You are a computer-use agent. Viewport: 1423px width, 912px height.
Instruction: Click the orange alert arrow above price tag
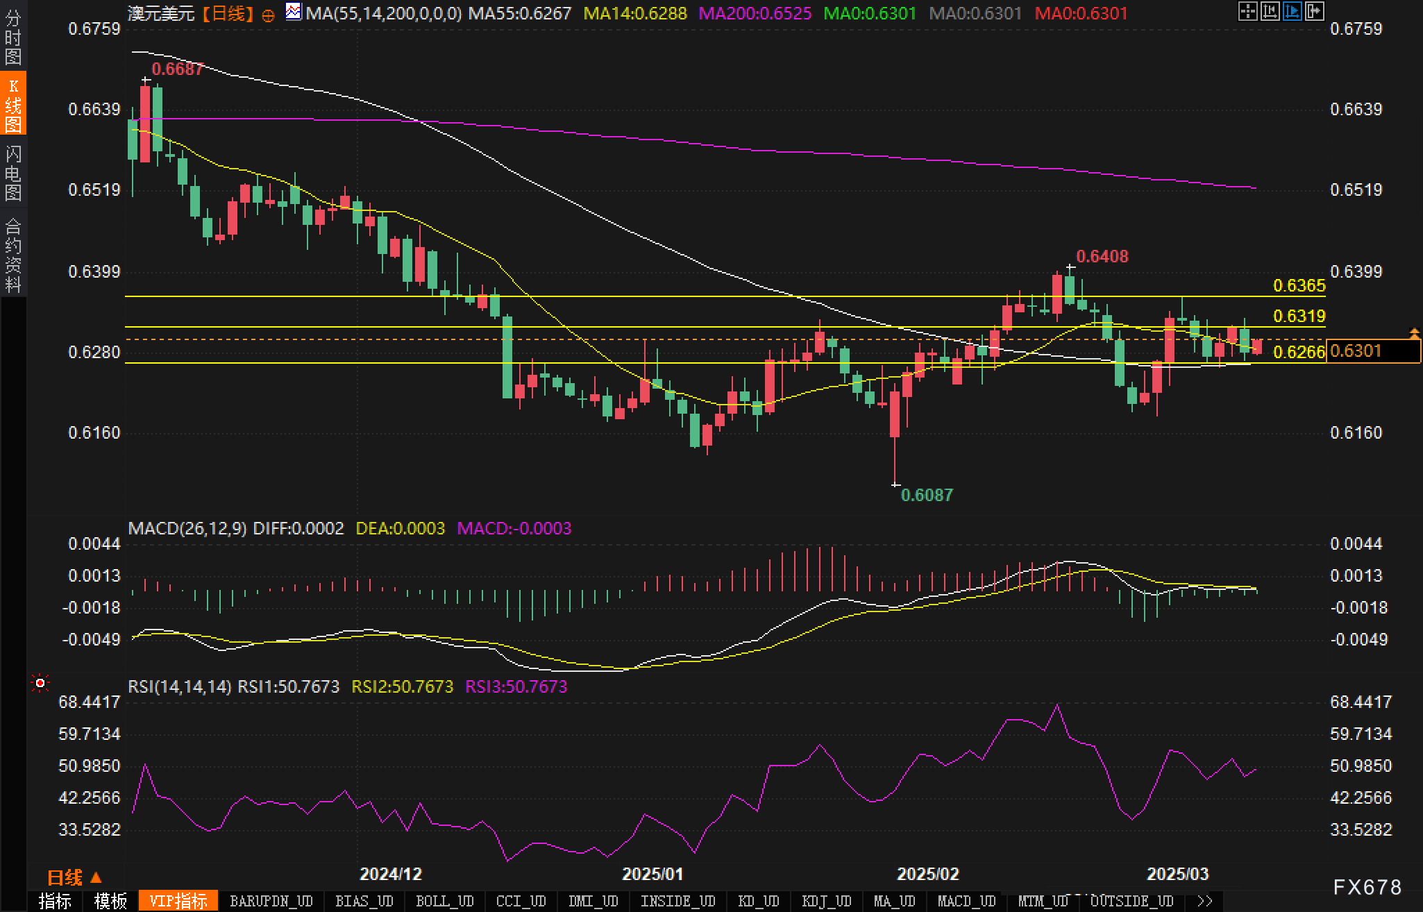pos(1414,334)
